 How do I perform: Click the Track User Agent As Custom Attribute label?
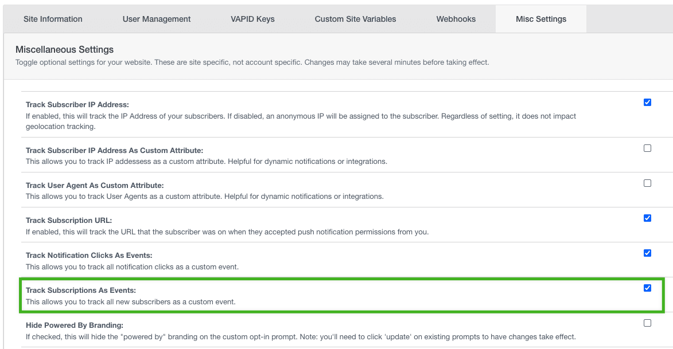[95, 186]
